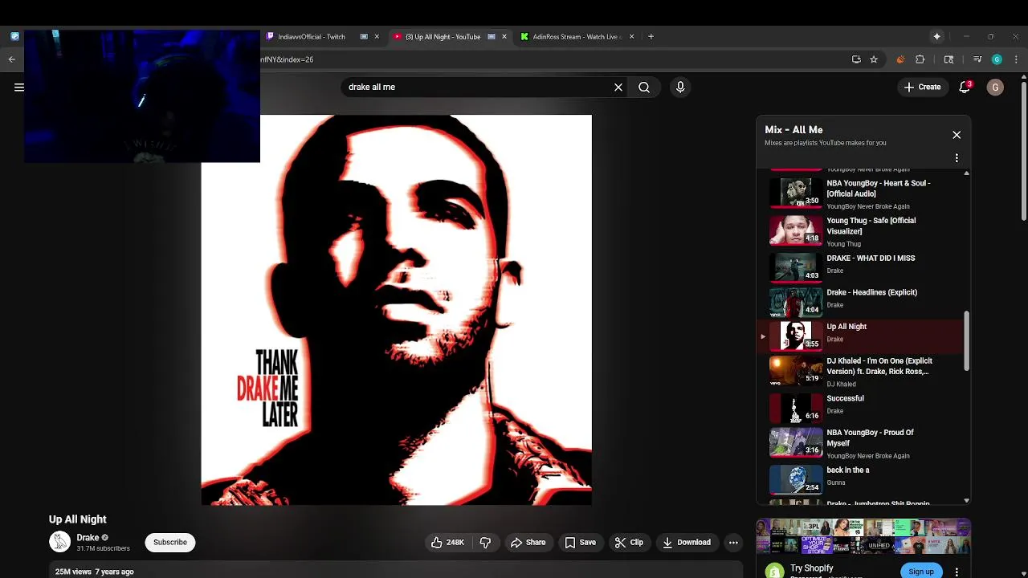Open the Drake channel name link
Image resolution: width=1028 pixels, height=578 pixels.
coord(88,538)
